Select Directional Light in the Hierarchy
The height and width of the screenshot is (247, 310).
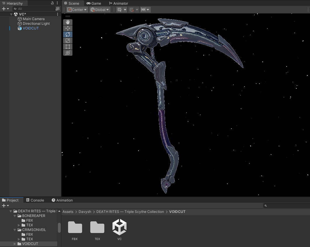point(36,24)
